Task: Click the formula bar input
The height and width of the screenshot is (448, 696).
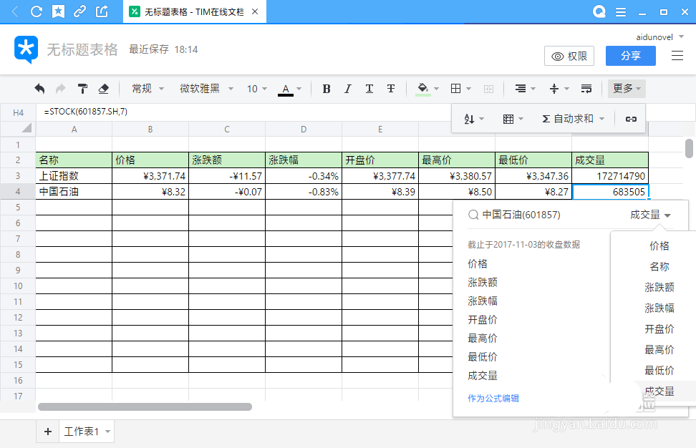Action: 244,112
